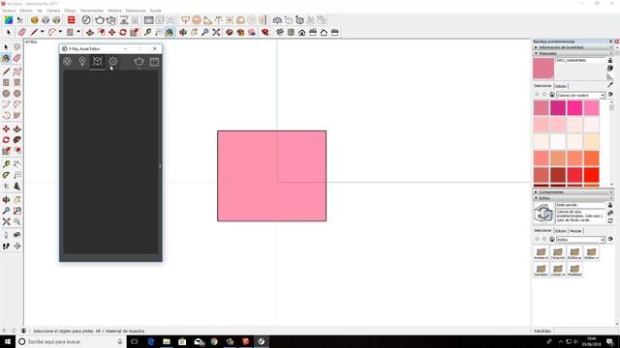Click the home icon in Materiales browser
The height and width of the screenshot is (348, 620).
click(x=552, y=95)
